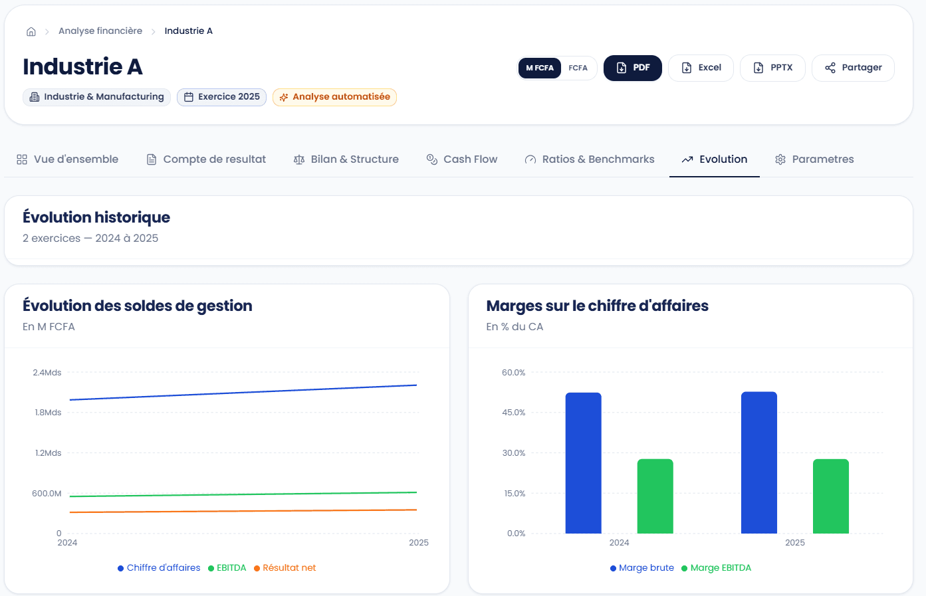Image resolution: width=926 pixels, height=596 pixels.
Task: Click the 2024 green Marge EBITDA bar
Action: [655, 496]
